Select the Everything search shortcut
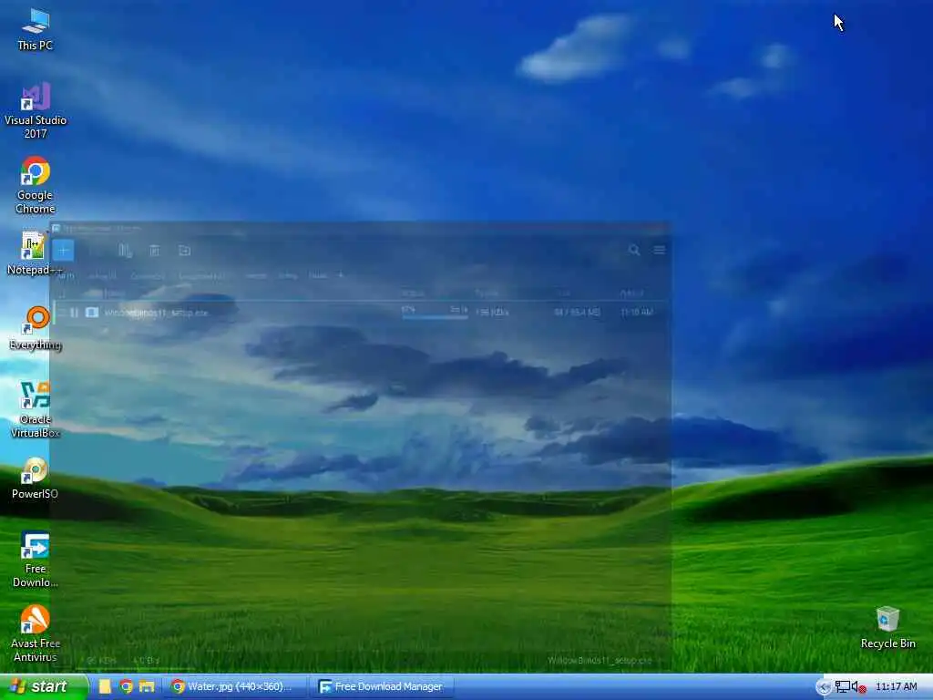The height and width of the screenshot is (700, 933). tap(36, 328)
